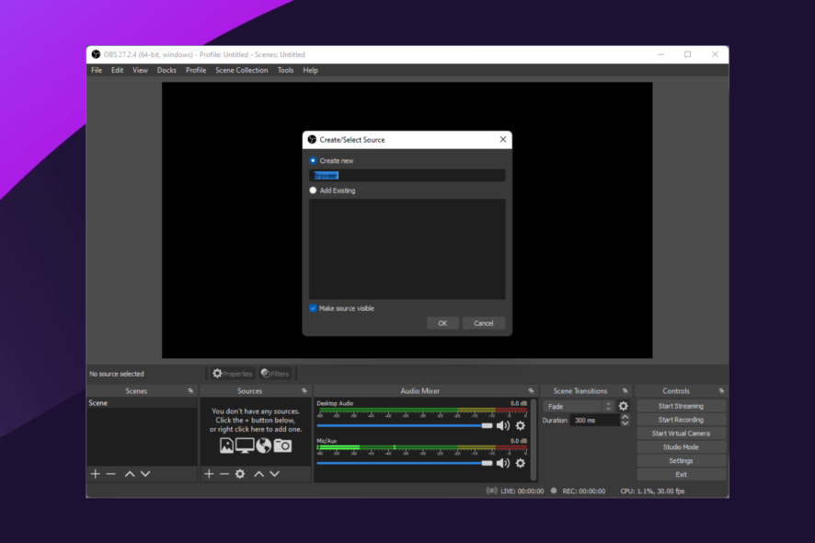Open Desktop Audio advanced settings gear
The width and height of the screenshot is (815, 543).
click(521, 425)
